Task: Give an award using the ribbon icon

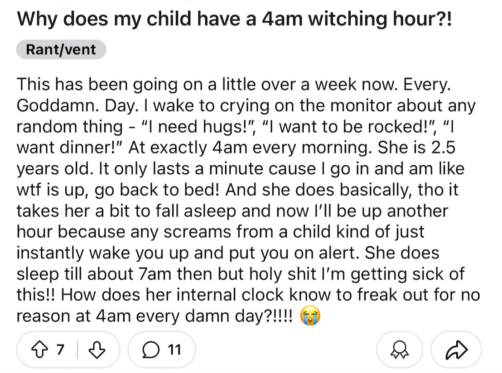Action: tap(399, 349)
